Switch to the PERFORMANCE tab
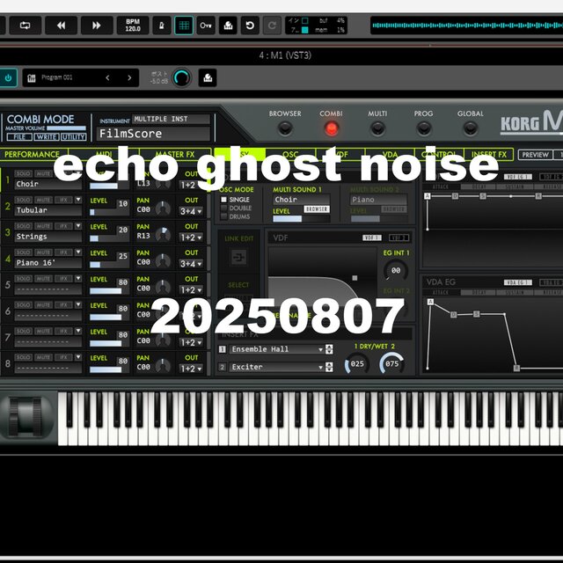The width and height of the screenshot is (563, 563). 32,155
